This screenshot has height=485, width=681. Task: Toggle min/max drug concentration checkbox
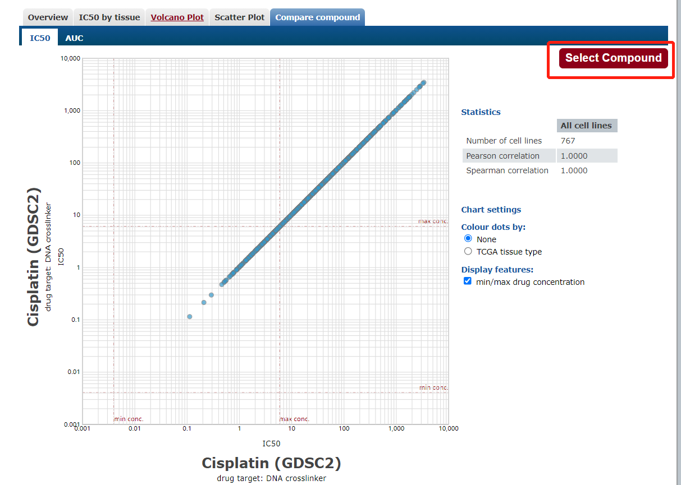tap(468, 281)
